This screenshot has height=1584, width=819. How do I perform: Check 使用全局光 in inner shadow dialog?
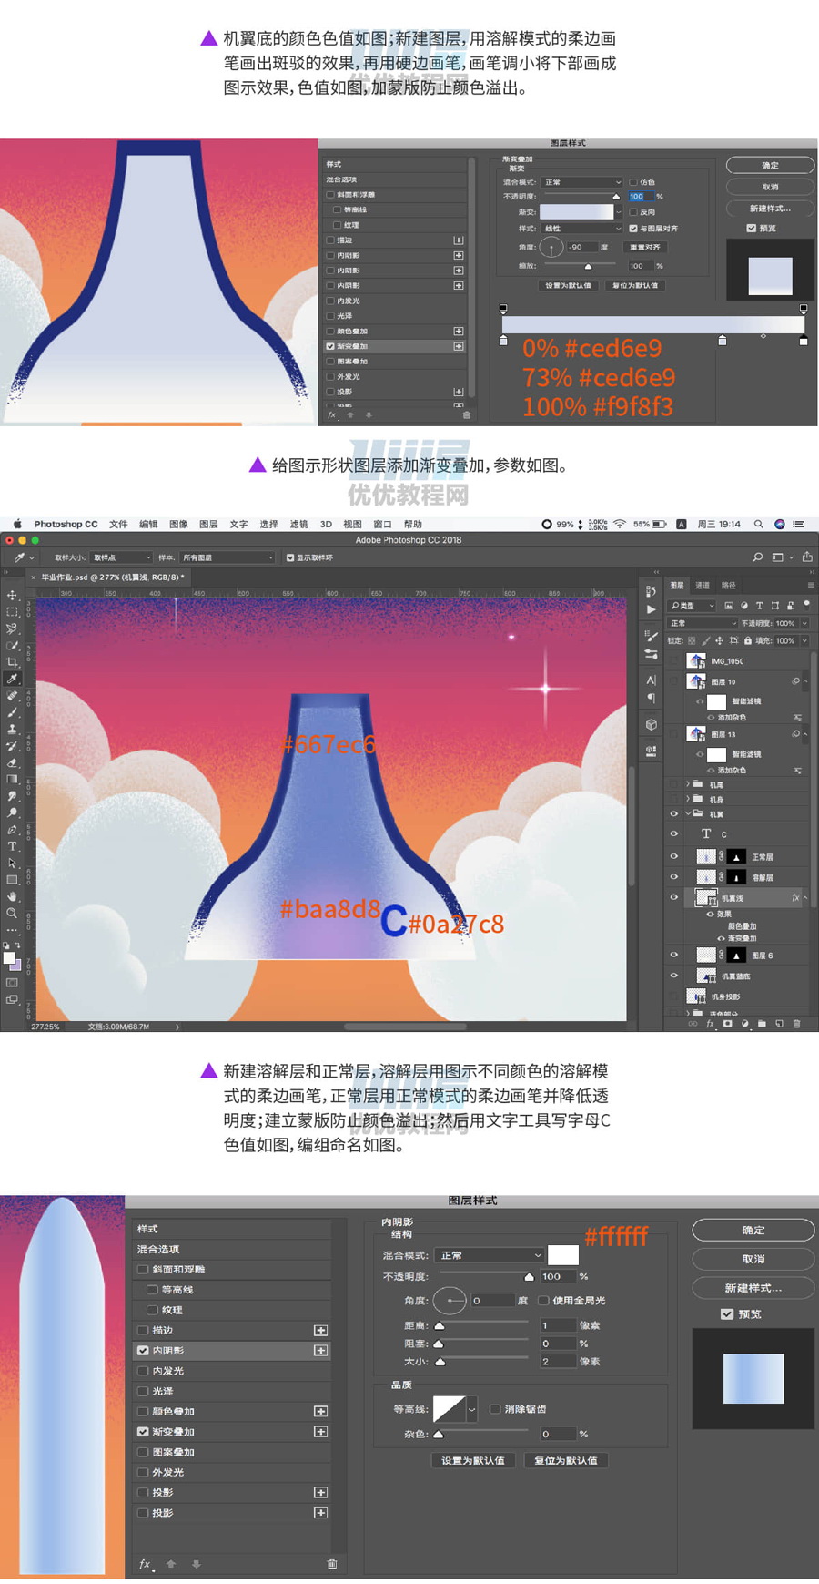543,1300
